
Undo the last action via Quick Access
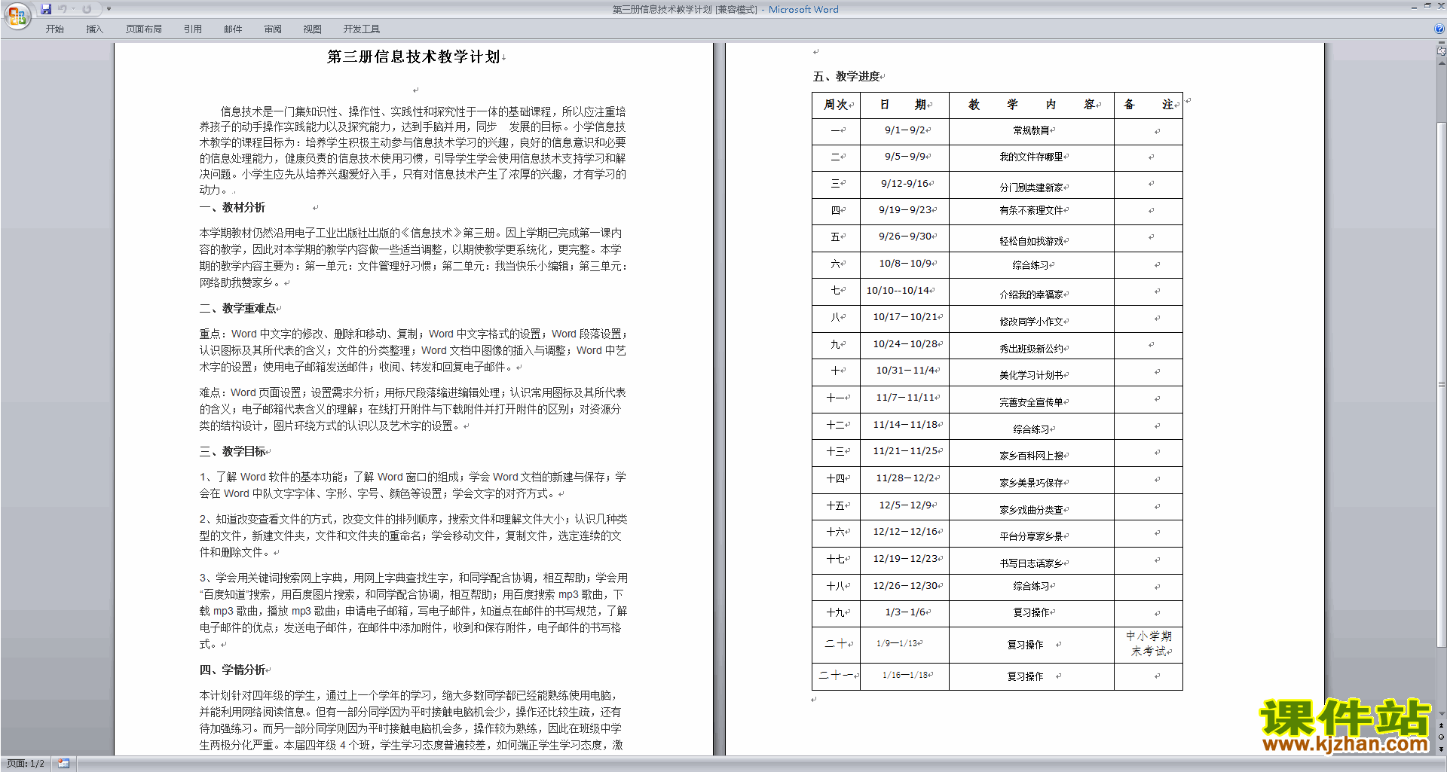(63, 9)
